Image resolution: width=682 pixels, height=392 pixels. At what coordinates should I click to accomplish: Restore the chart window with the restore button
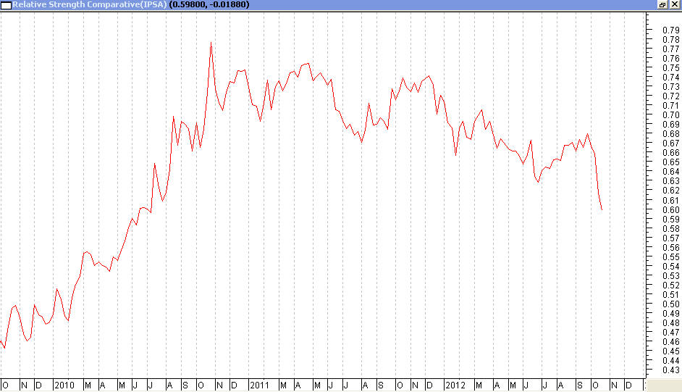[x=662, y=4]
